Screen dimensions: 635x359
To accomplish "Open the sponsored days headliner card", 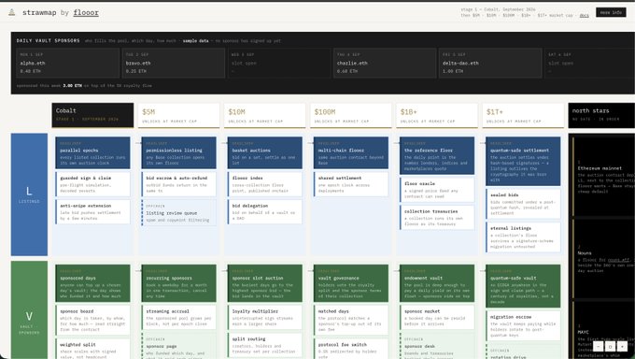I will point(92,283).
